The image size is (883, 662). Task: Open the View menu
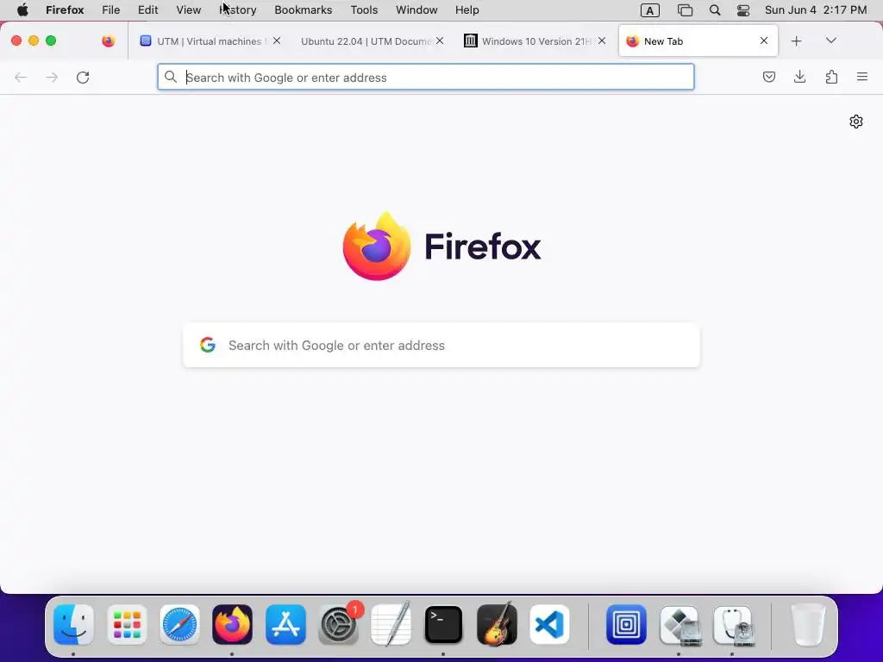coord(189,10)
